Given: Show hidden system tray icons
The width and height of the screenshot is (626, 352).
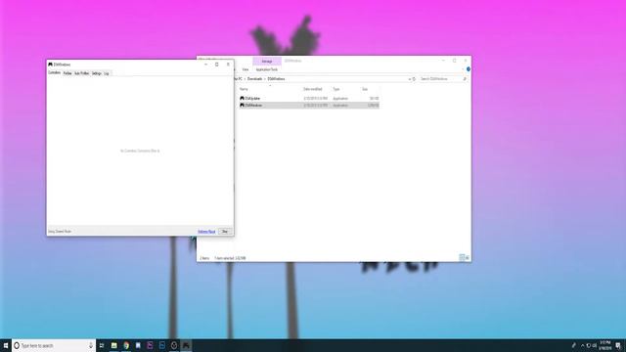Looking at the screenshot, I should [583, 345].
